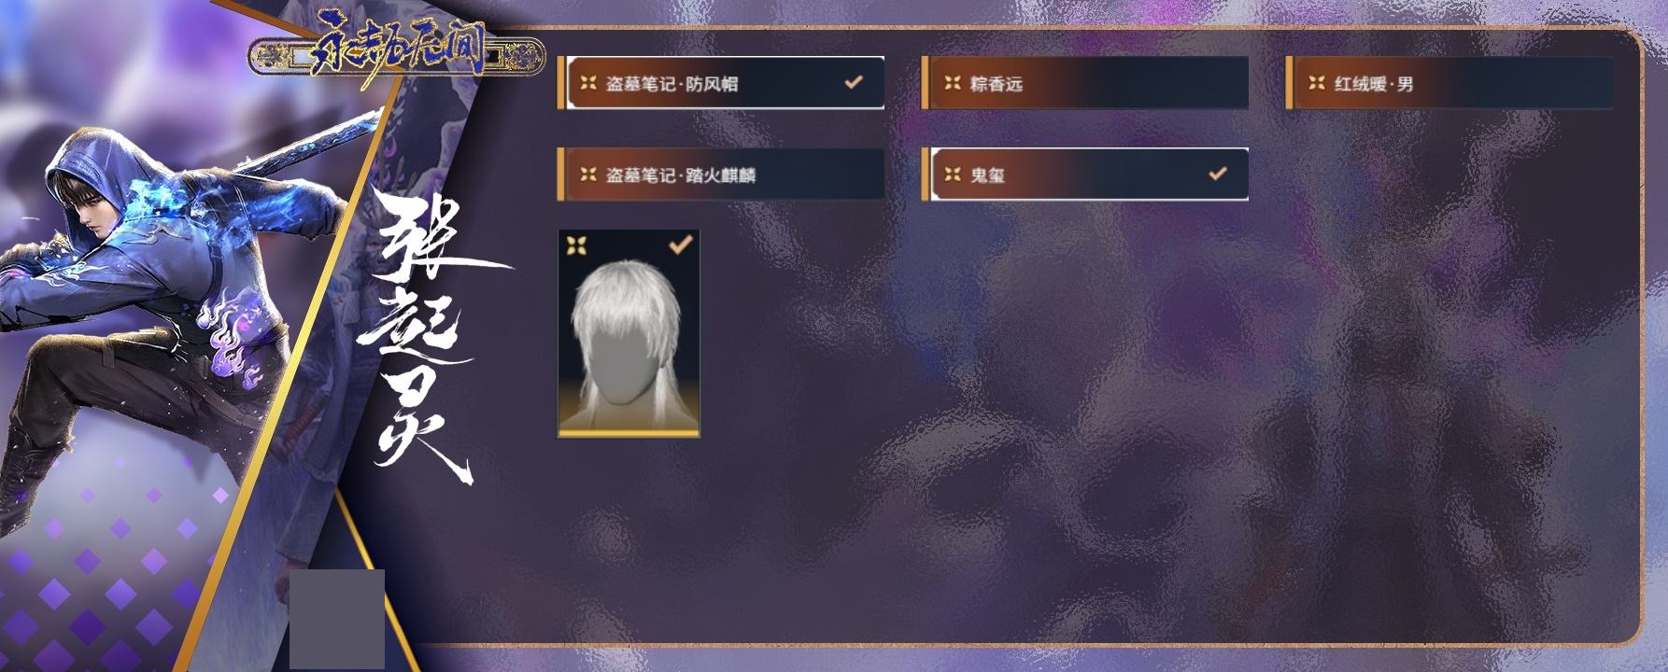Choose the 红绒暖·男 item label
The height and width of the screenshot is (672, 1668).
click(1374, 84)
